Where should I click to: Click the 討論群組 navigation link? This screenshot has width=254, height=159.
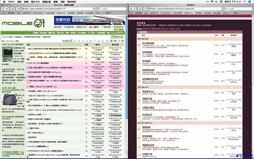point(69,27)
